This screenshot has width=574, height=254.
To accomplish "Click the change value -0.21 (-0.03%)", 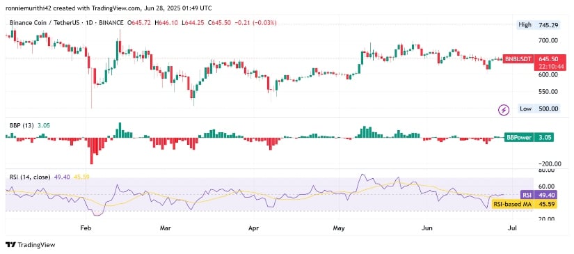I will [x=255, y=23].
